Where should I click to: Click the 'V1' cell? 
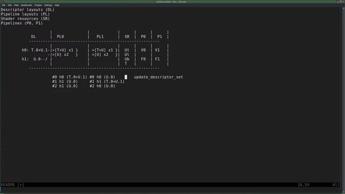[x=157, y=50]
